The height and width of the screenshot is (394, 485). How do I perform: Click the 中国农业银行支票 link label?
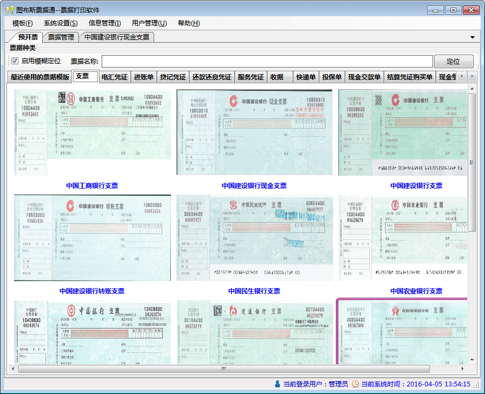point(416,291)
